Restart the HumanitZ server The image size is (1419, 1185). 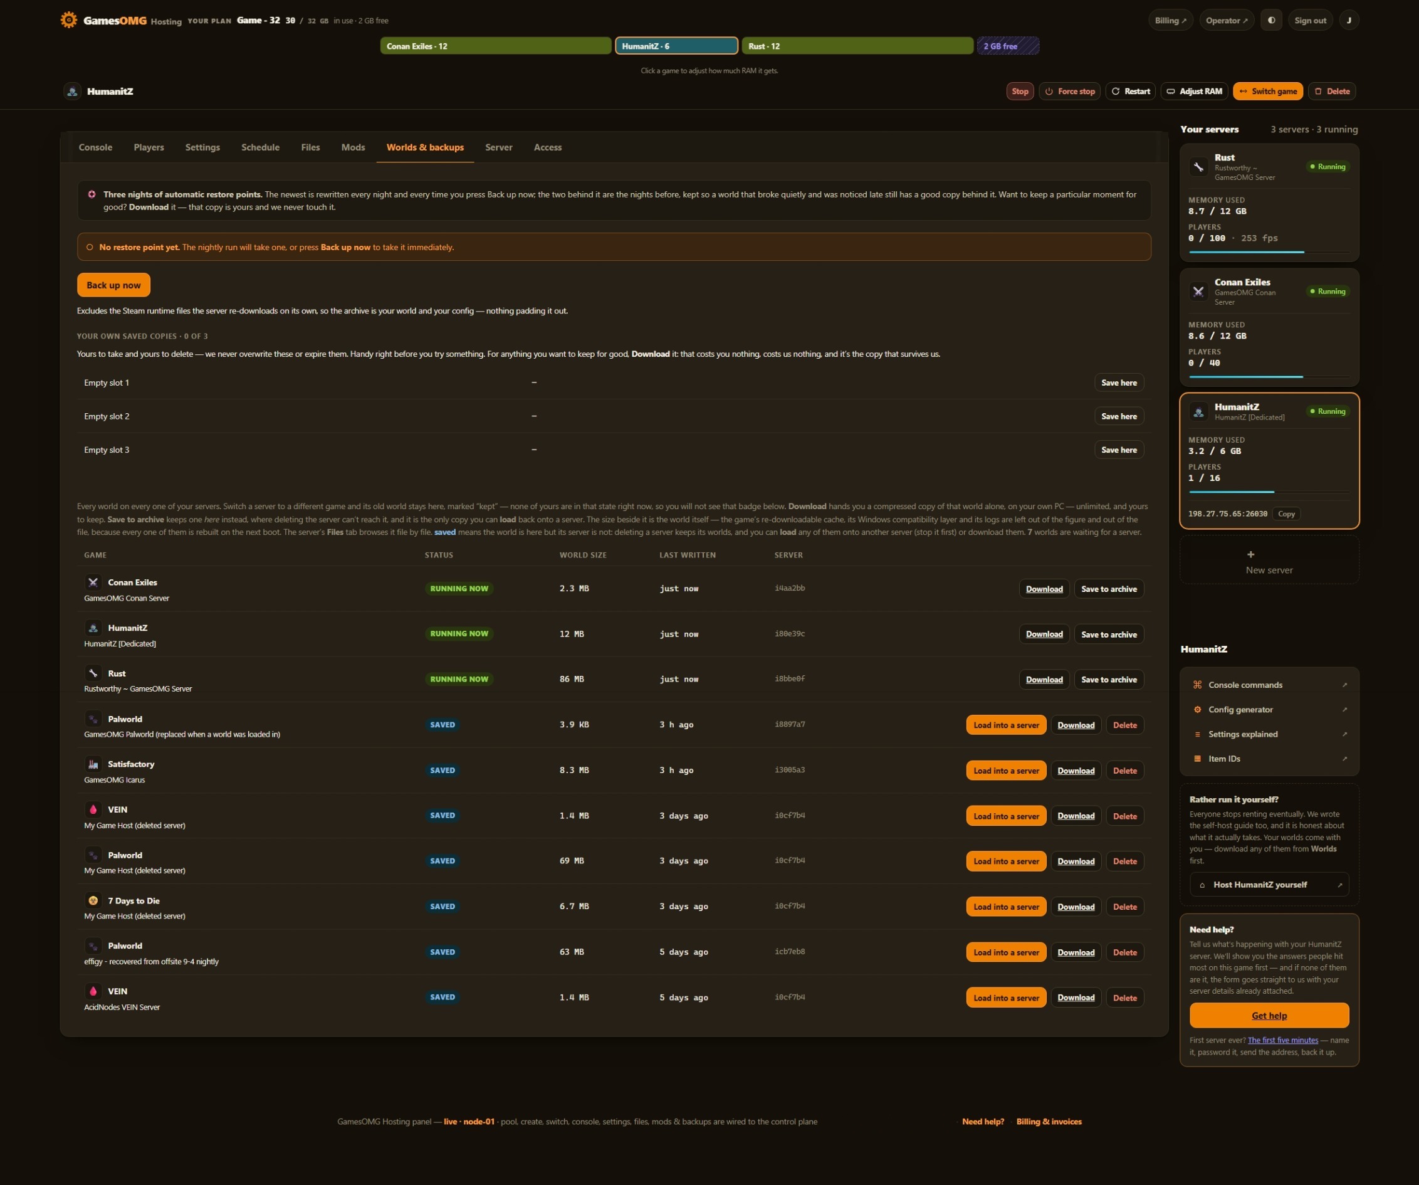(x=1131, y=92)
